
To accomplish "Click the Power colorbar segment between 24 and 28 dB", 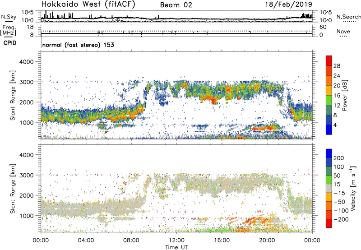I will [x=329, y=70].
